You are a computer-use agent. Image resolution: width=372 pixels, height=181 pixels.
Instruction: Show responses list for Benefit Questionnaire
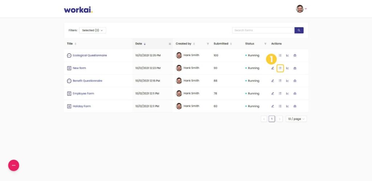point(280,81)
